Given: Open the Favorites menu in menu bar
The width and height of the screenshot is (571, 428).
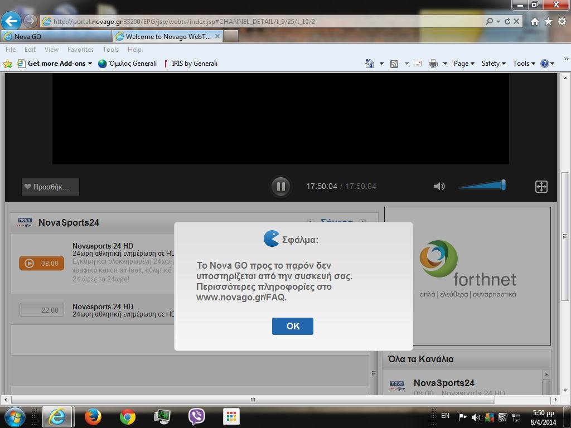Looking at the screenshot, I should tap(80, 50).
